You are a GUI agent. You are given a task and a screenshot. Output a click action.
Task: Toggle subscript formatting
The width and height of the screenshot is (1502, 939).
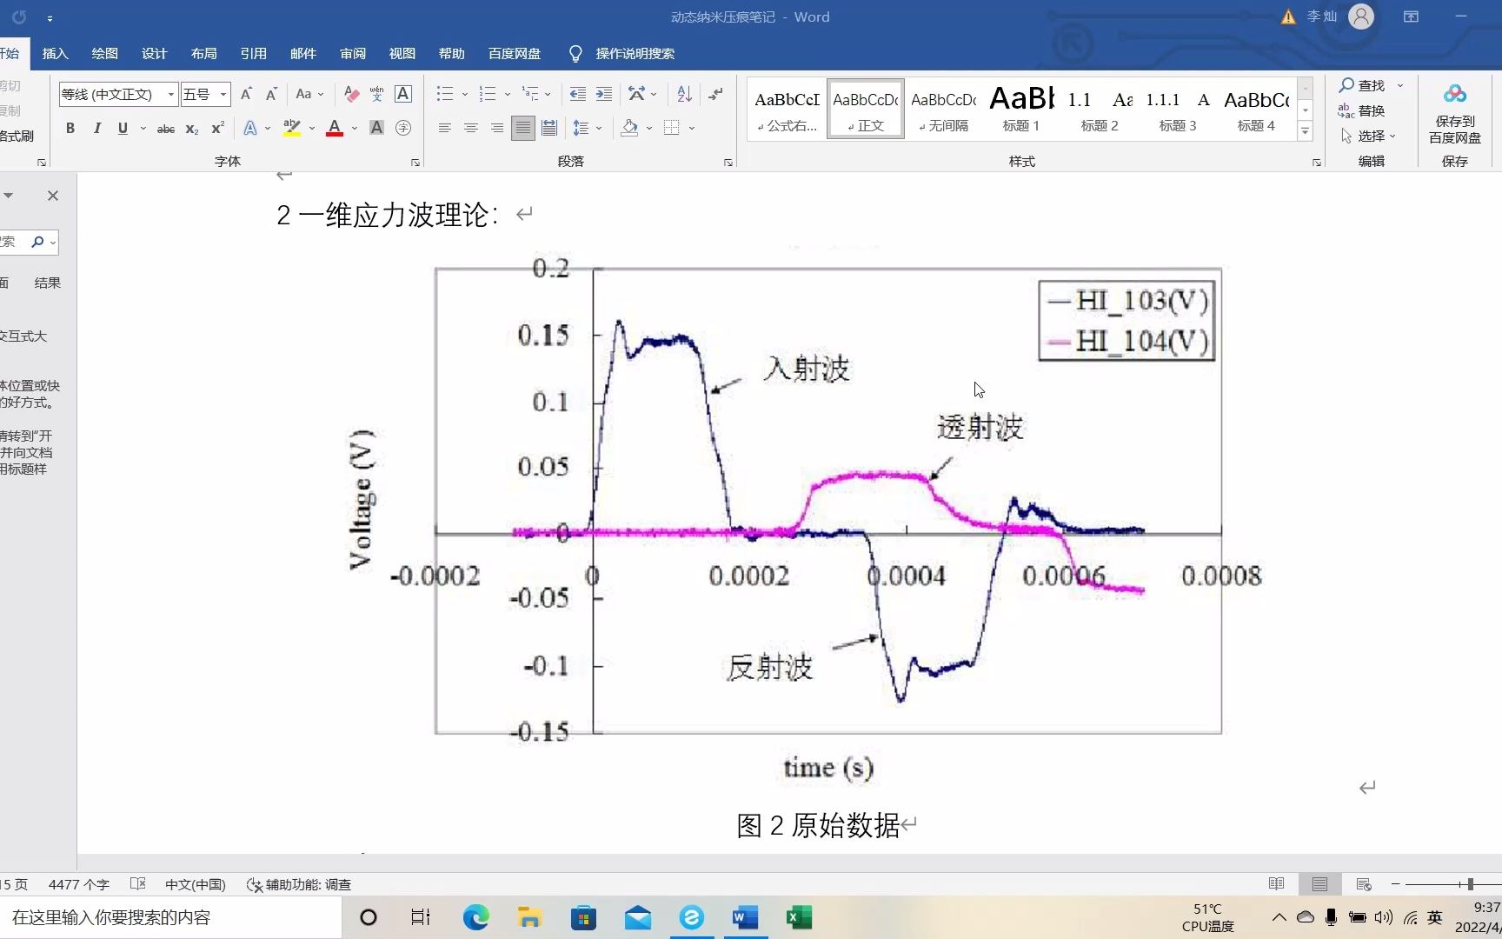pyautogui.click(x=190, y=129)
